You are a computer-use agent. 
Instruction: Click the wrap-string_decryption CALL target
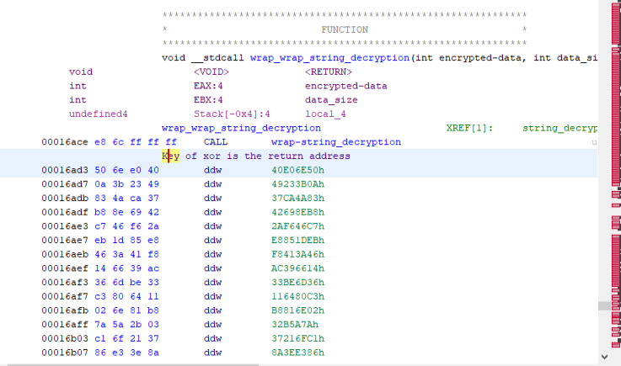(336, 142)
